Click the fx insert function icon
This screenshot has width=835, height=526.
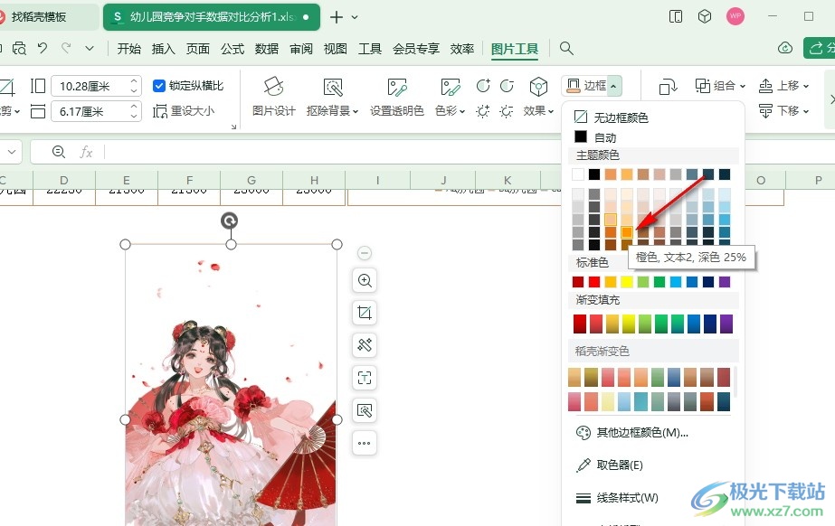(x=86, y=152)
